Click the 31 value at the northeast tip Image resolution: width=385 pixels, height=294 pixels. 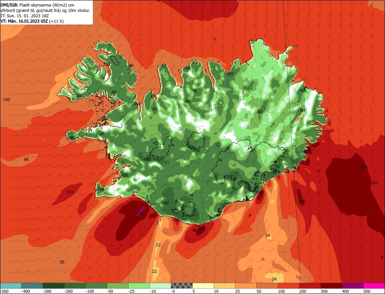[x=252, y=42]
